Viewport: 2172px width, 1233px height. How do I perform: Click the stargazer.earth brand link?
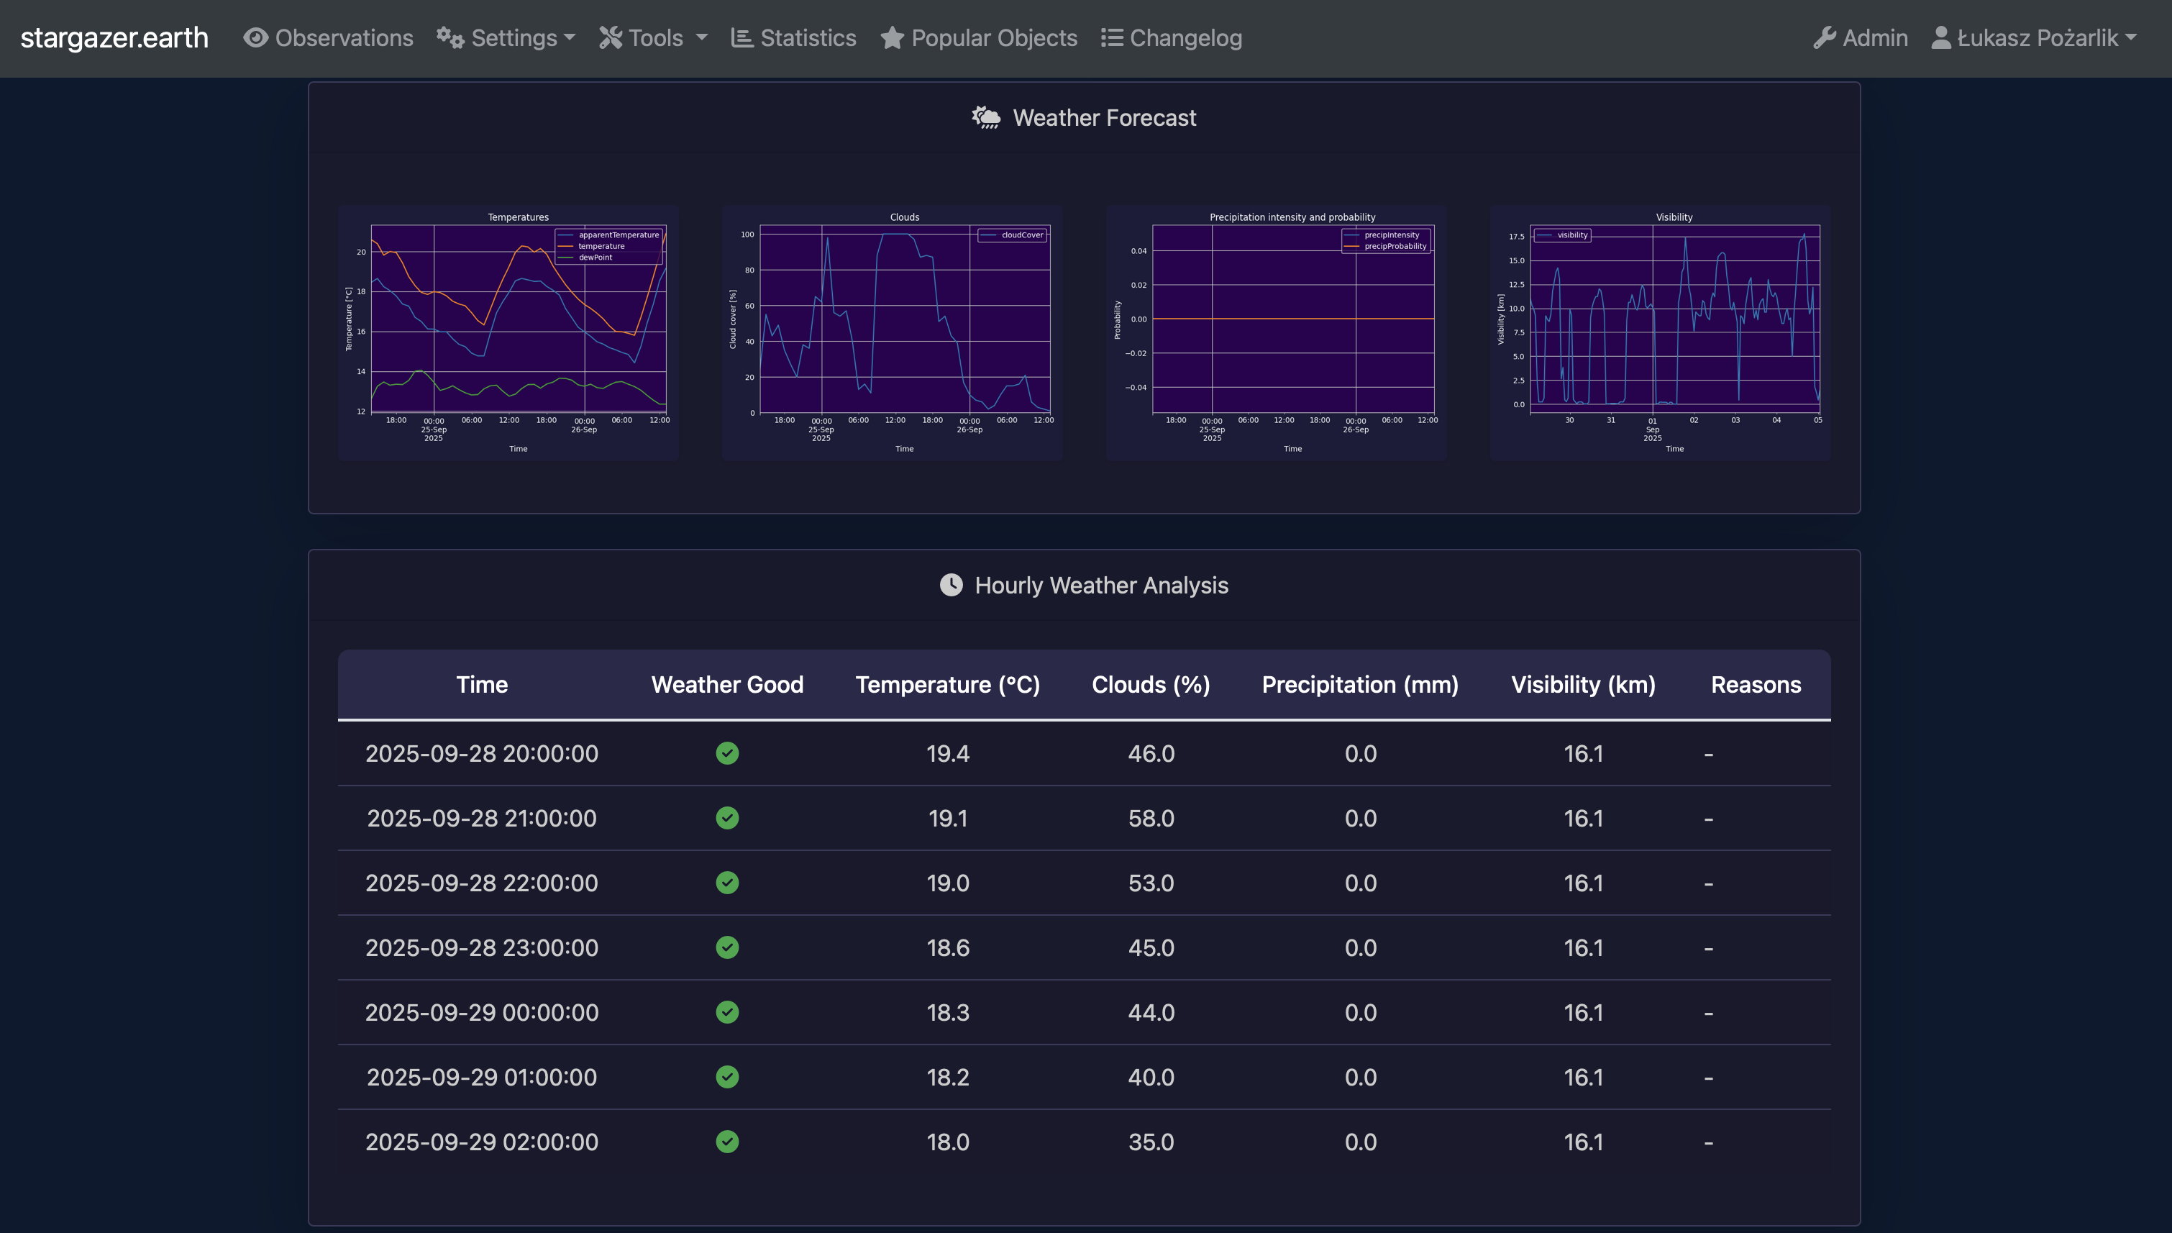114,38
